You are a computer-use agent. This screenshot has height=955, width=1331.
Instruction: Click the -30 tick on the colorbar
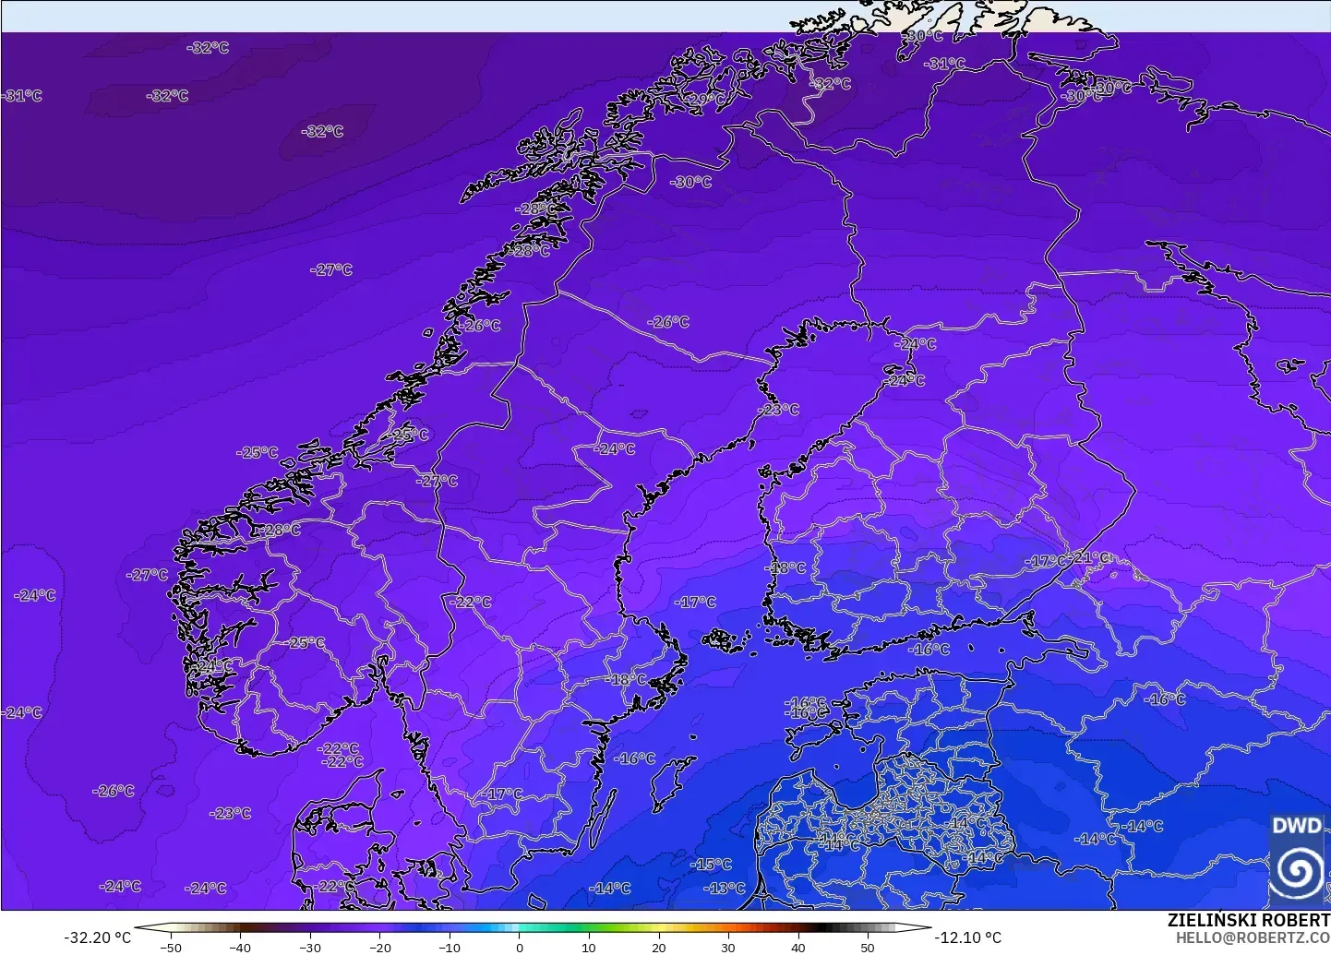tap(310, 948)
